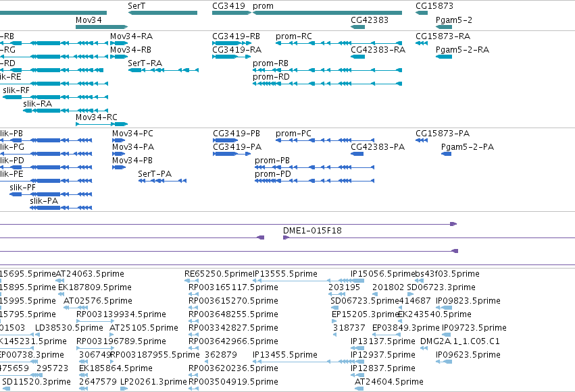Click the CG15873-PA protein label
575x392 pixels.
443,133
